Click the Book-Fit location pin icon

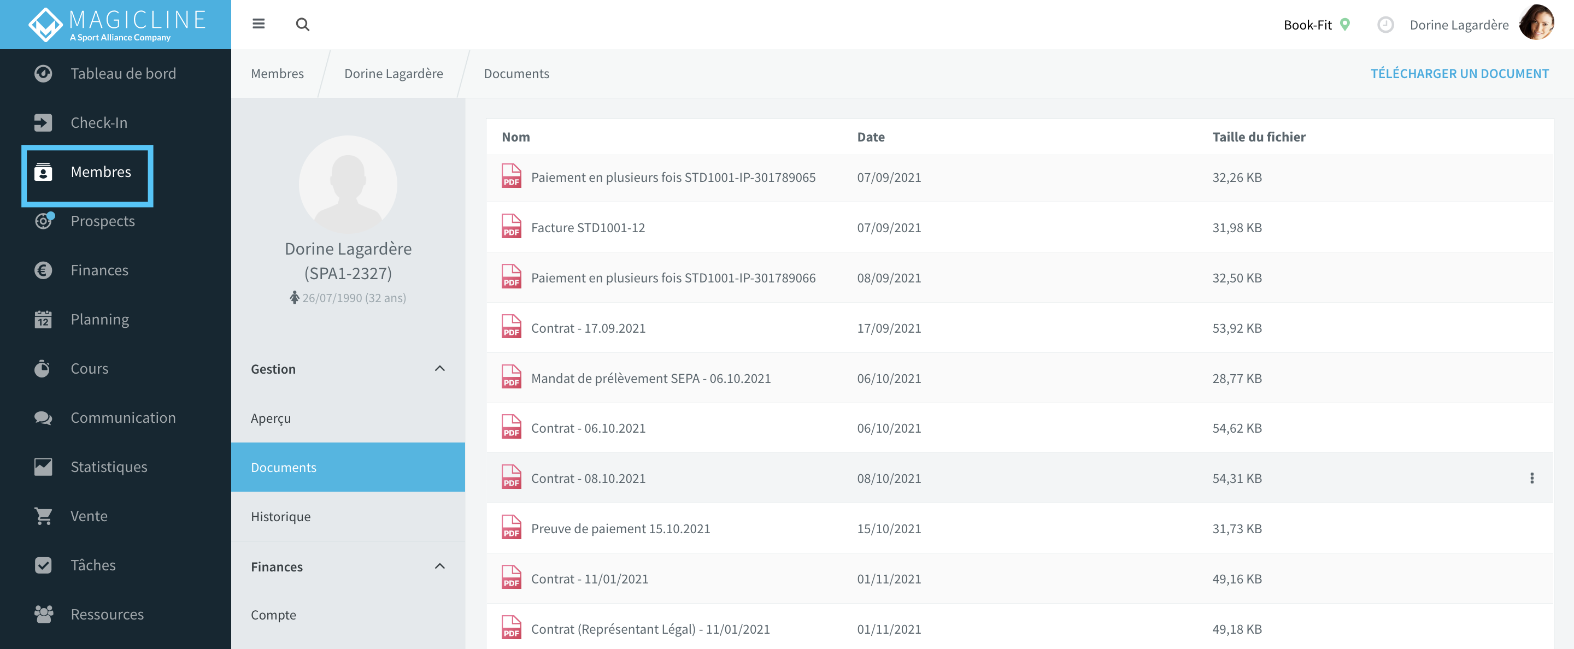[x=1344, y=25]
